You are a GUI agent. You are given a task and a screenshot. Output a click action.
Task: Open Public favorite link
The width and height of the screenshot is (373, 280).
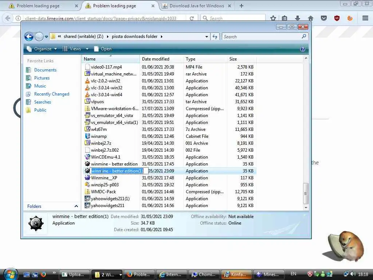[40, 110]
